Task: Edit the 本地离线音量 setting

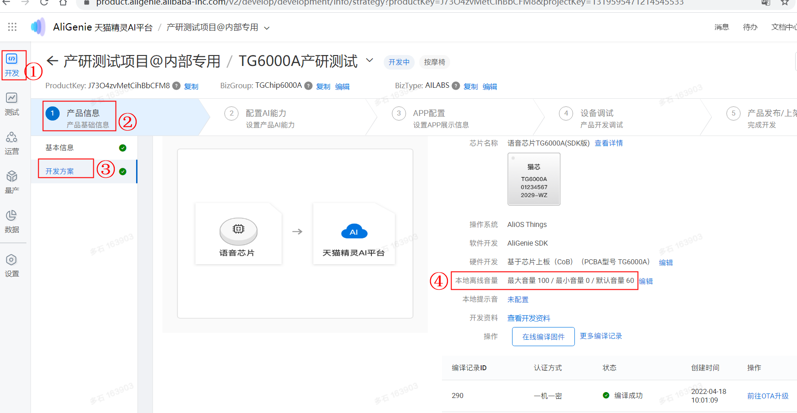Action: click(x=646, y=281)
